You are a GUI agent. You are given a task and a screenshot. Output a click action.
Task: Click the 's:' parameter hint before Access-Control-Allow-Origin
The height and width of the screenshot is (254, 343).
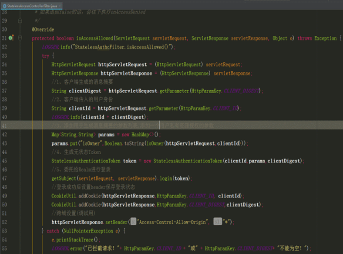click(133, 222)
